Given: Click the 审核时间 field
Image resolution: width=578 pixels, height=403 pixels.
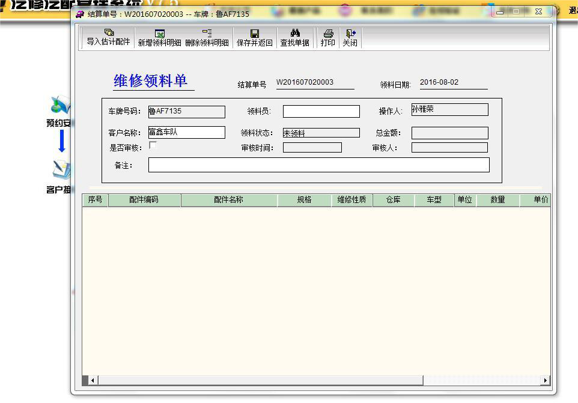Looking at the screenshot, I should click(312, 147).
